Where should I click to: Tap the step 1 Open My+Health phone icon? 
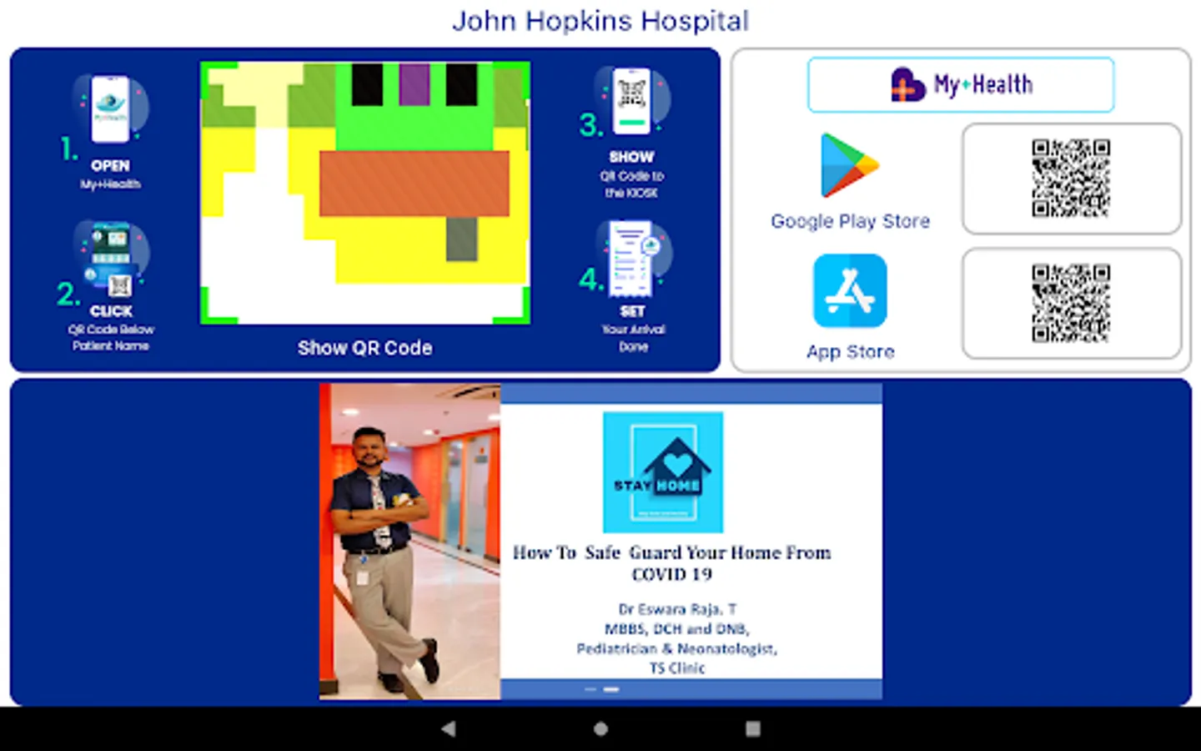click(x=111, y=110)
